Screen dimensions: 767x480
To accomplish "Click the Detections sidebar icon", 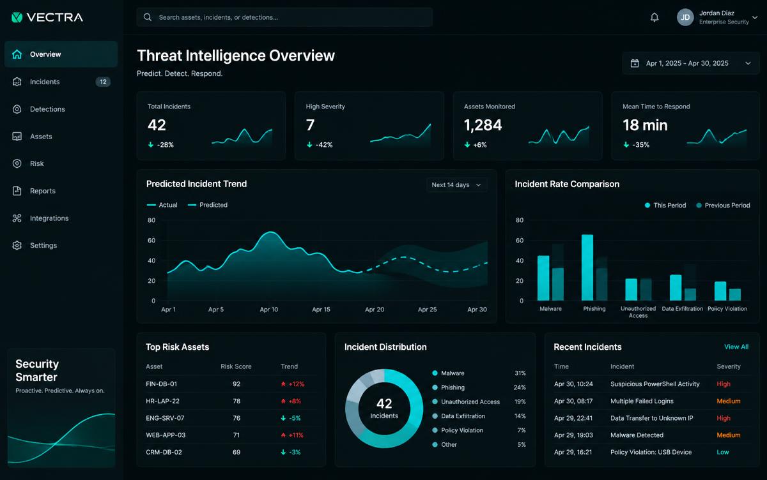I will coord(17,109).
